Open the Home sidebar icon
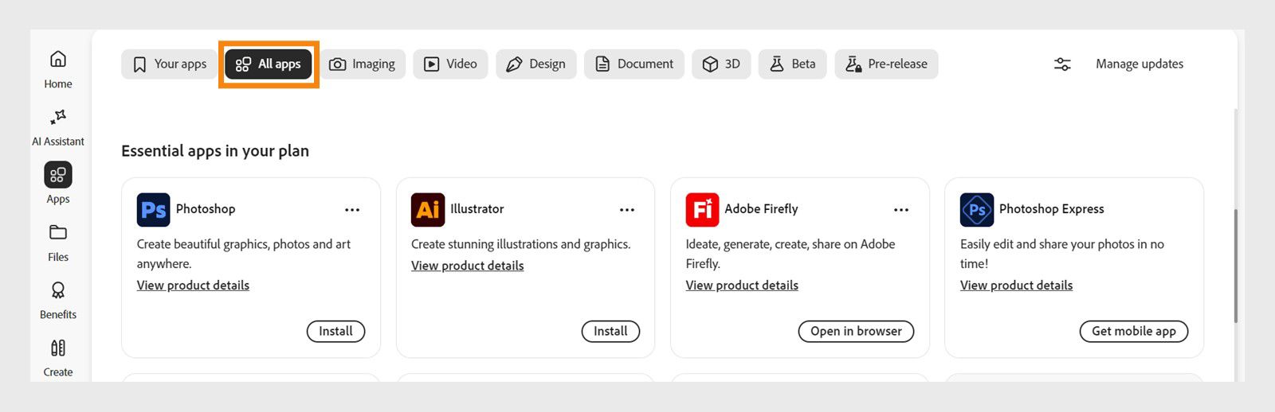The height and width of the screenshot is (412, 1275). click(x=58, y=60)
